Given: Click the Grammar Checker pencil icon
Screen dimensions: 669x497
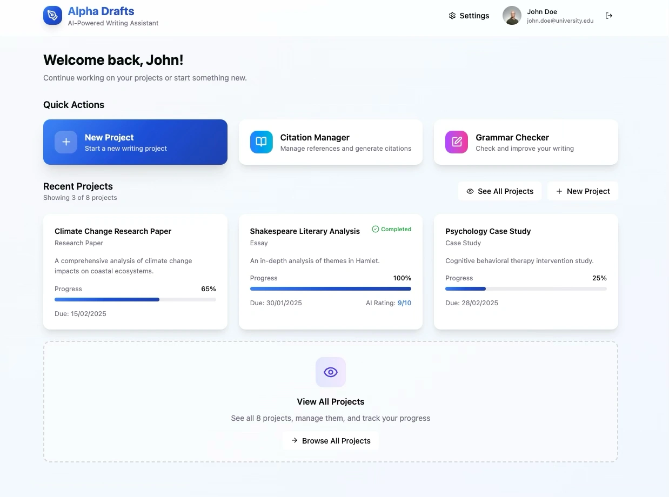Looking at the screenshot, I should (457, 142).
